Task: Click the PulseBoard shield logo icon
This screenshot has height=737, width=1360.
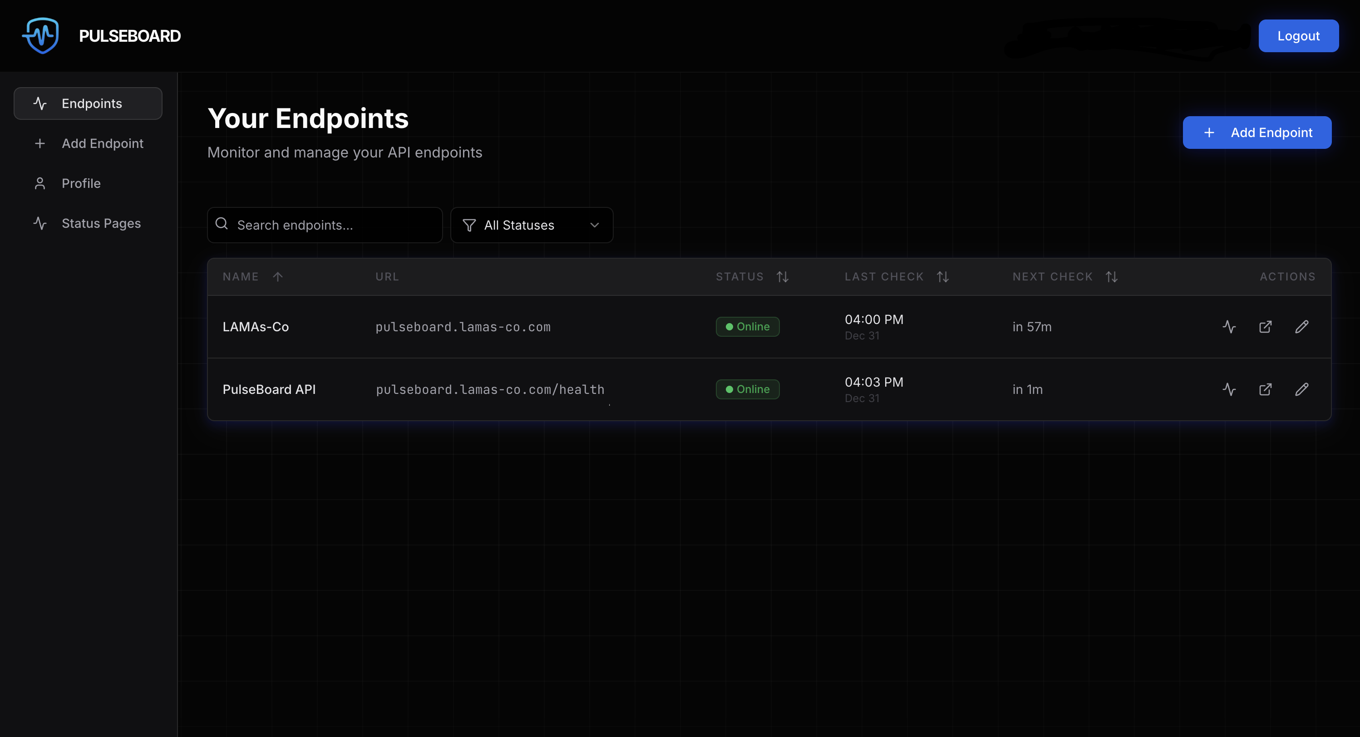Action: coord(41,35)
